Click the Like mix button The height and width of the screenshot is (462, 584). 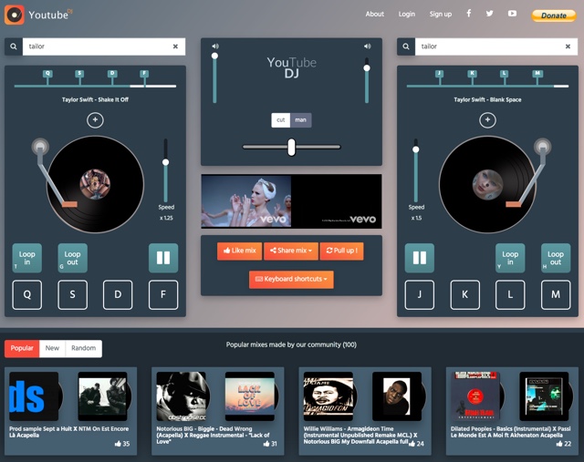tap(239, 251)
